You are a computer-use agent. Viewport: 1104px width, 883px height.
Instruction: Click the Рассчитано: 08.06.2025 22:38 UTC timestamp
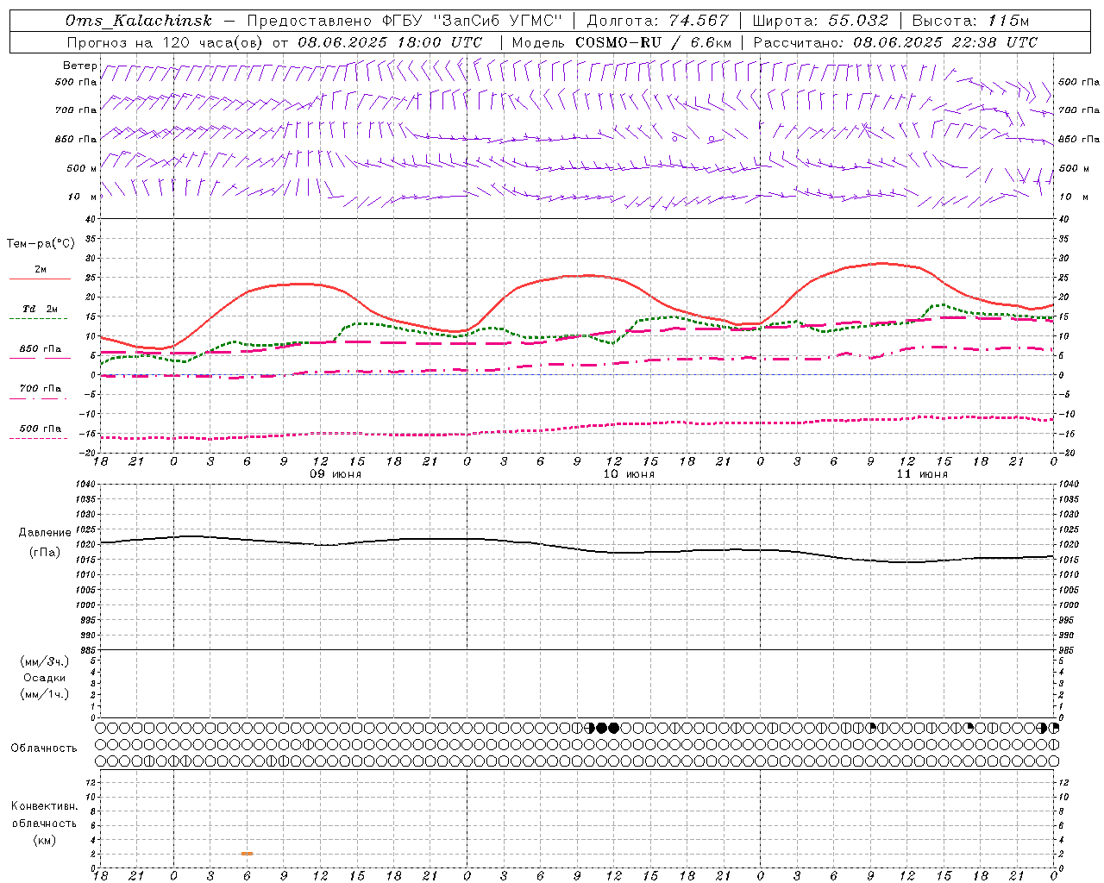pyautogui.click(x=895, y=42)
